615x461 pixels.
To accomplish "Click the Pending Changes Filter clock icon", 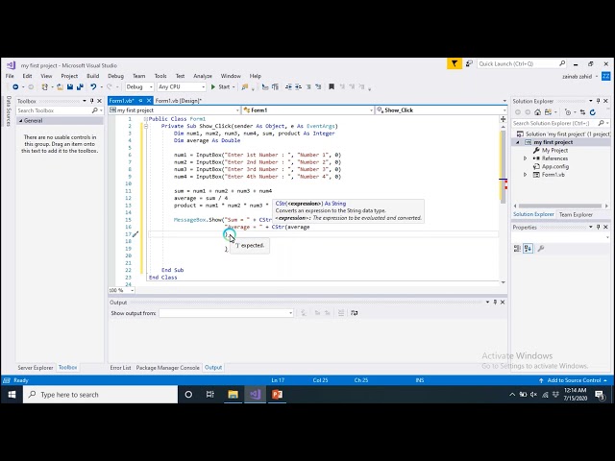I will click(x=568, y=112).
